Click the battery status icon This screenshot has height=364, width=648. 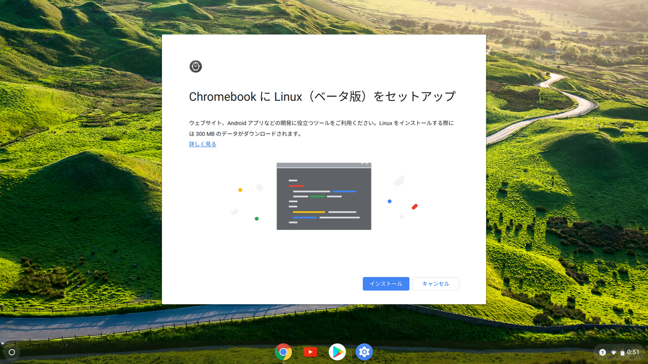622,353
